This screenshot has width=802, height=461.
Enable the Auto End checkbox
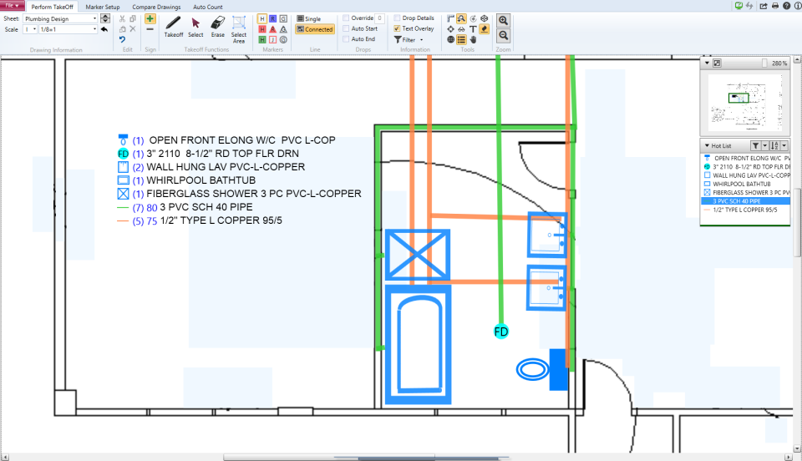coord(346,39)
